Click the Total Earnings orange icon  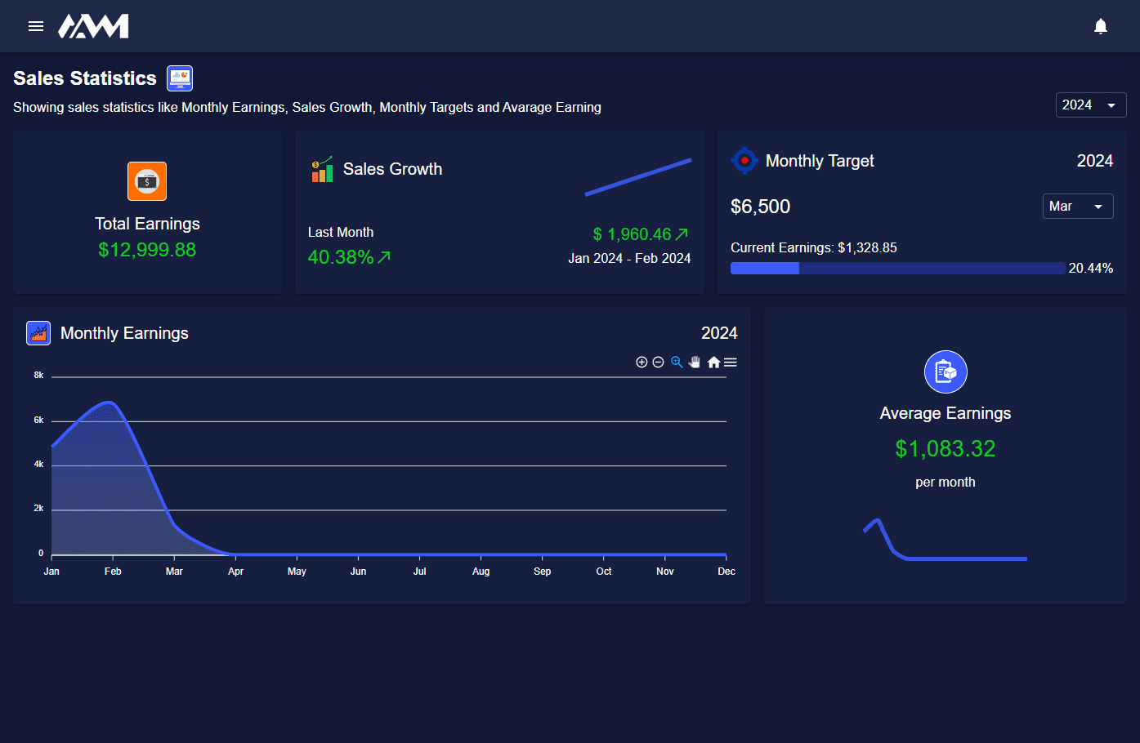click(147, 181)
